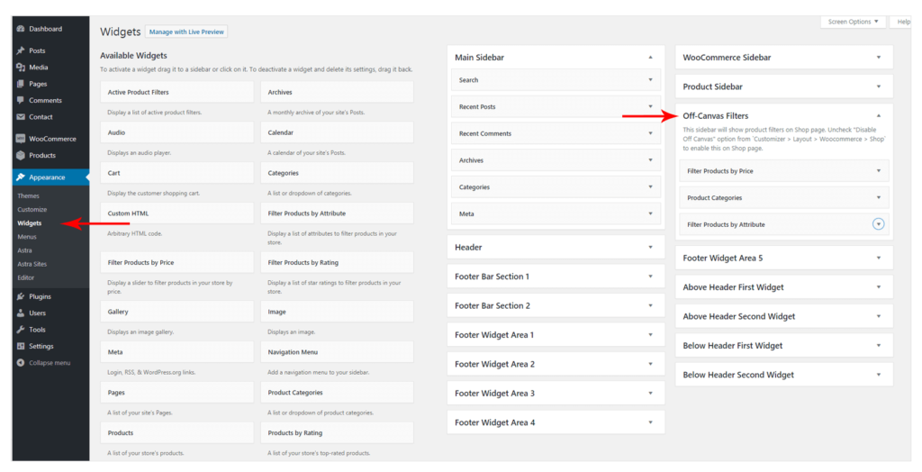
Task: Select the Products by Rating widget
Action: 337,432
